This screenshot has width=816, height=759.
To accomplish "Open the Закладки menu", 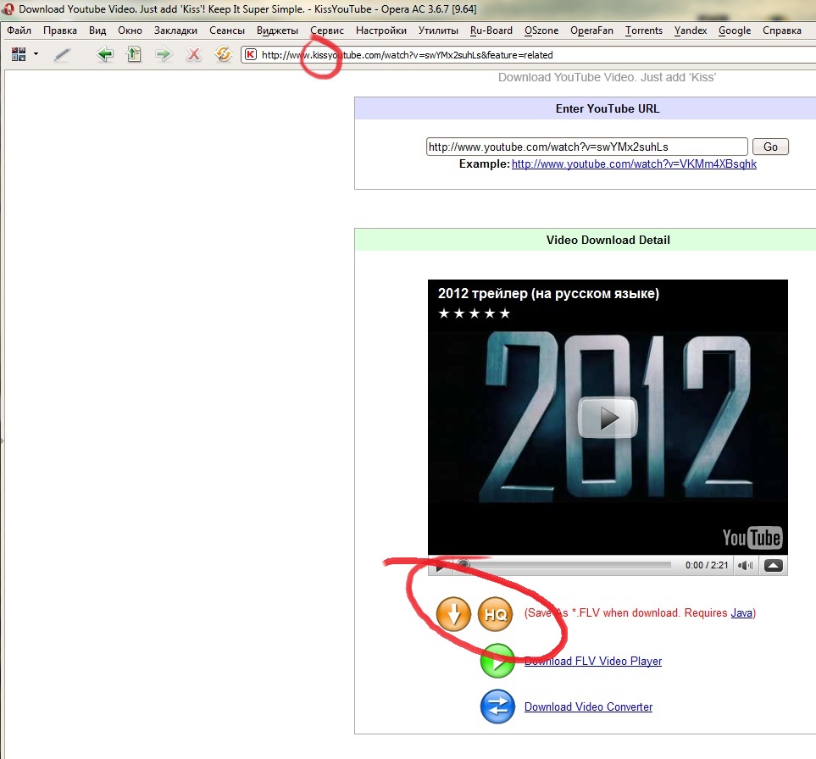I will [x=175, y=30].
